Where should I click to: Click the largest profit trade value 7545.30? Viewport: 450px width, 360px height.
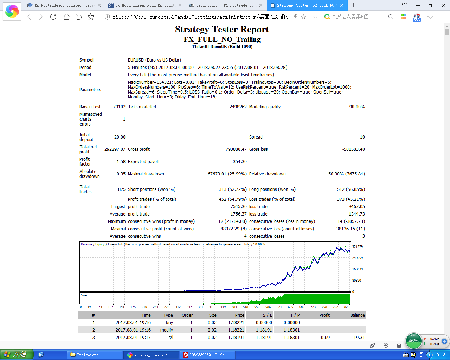(239, 207)
